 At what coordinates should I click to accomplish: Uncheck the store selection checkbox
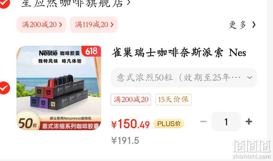4,3
